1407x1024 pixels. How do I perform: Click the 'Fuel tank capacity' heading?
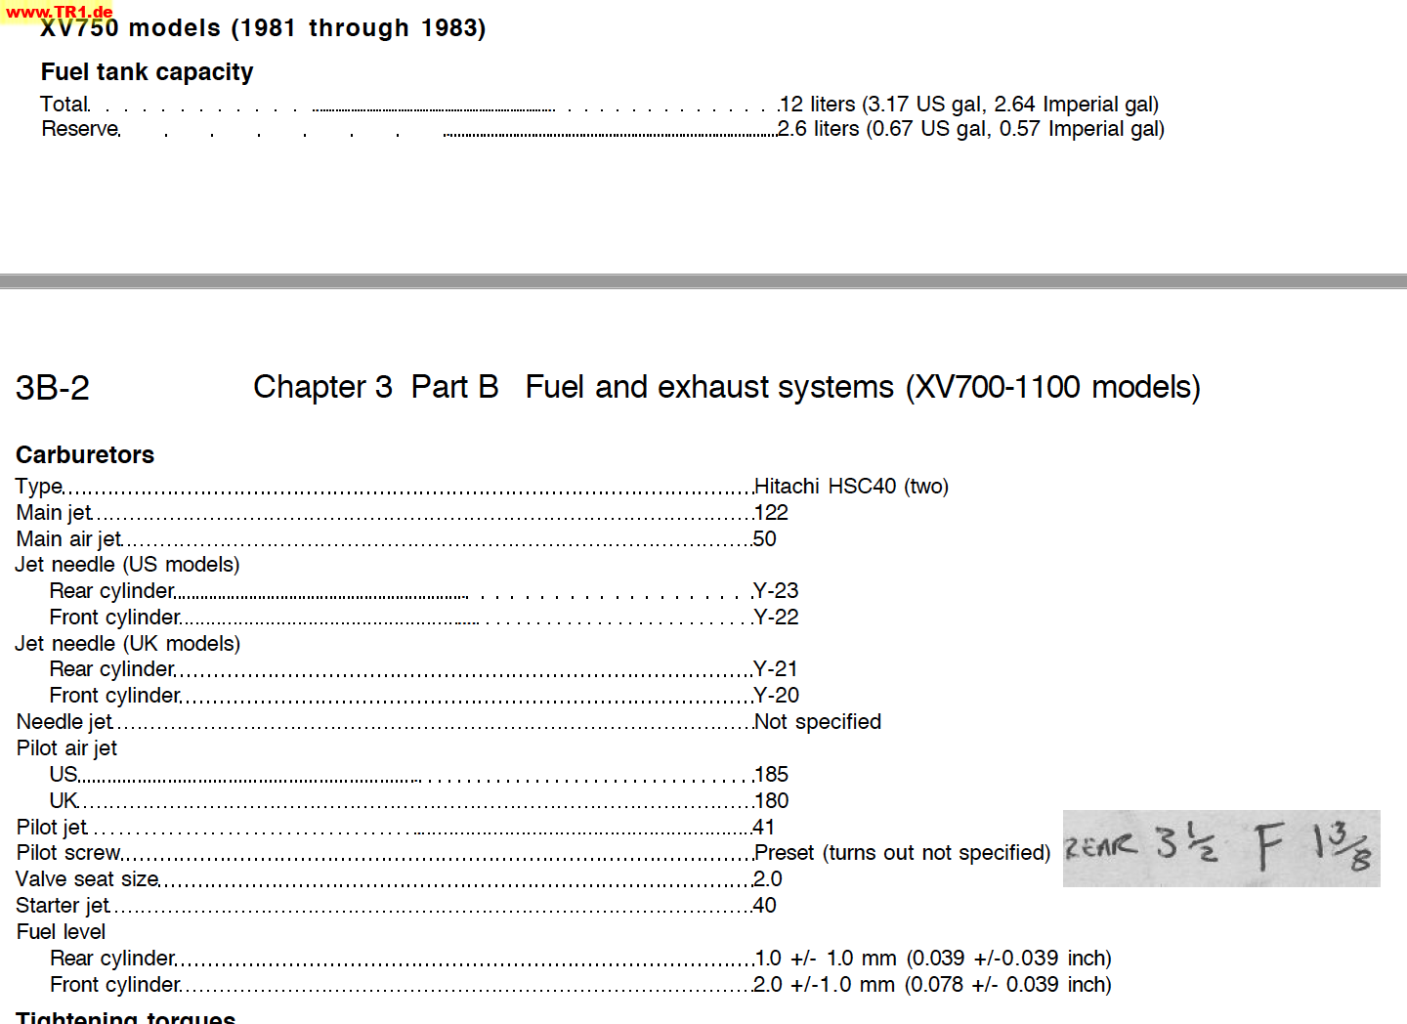pyautogui.click(x=147, y=72)
